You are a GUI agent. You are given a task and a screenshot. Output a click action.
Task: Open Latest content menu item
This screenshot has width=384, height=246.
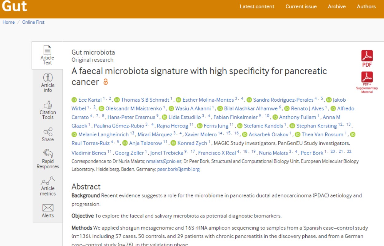click(x=257, y=6)
